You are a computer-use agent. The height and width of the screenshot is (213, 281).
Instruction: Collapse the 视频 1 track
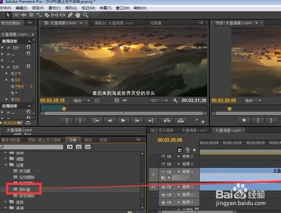[179, 171]
